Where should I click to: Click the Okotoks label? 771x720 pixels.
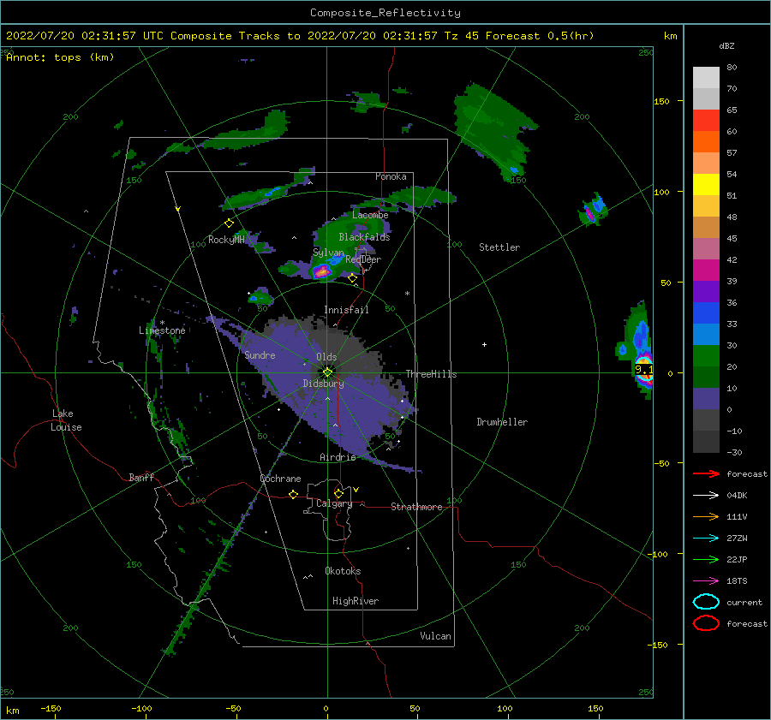[343, 571]
